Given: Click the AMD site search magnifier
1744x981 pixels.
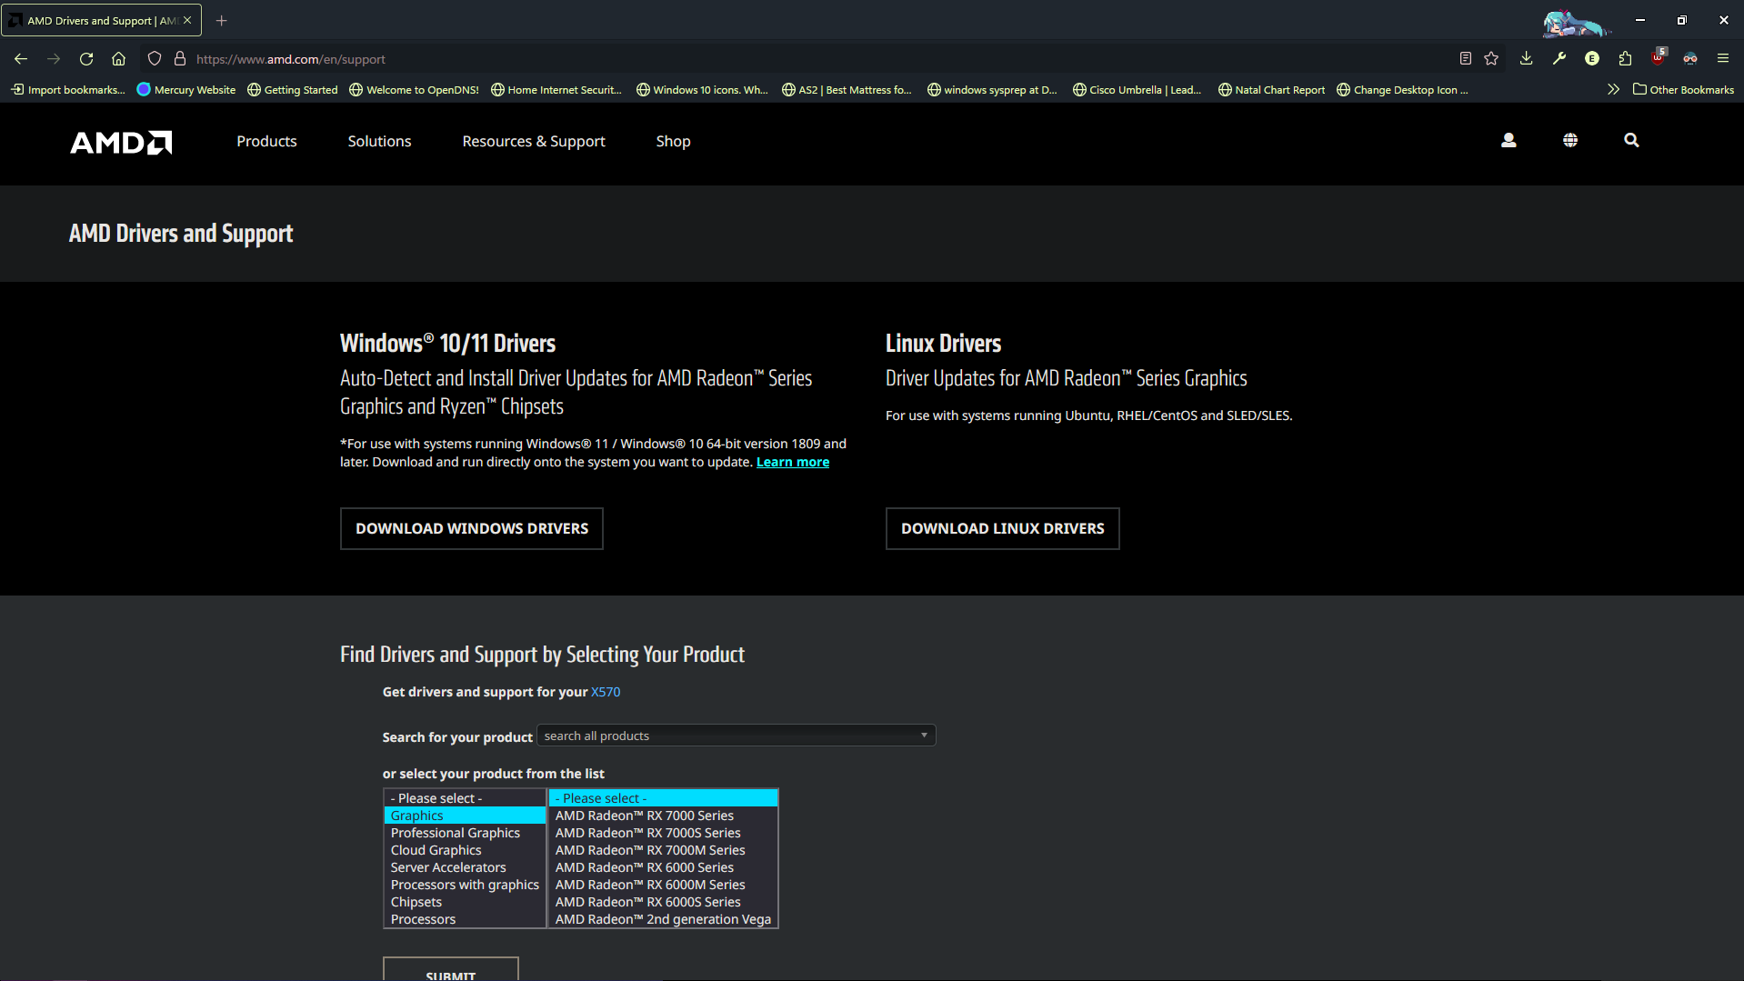Looking at the screenshot, I should tap(1632, 140).
